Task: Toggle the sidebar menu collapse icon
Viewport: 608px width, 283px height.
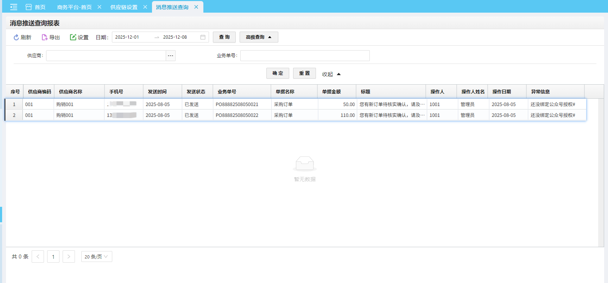Action: pyautogui.click(x=14, y=7)
